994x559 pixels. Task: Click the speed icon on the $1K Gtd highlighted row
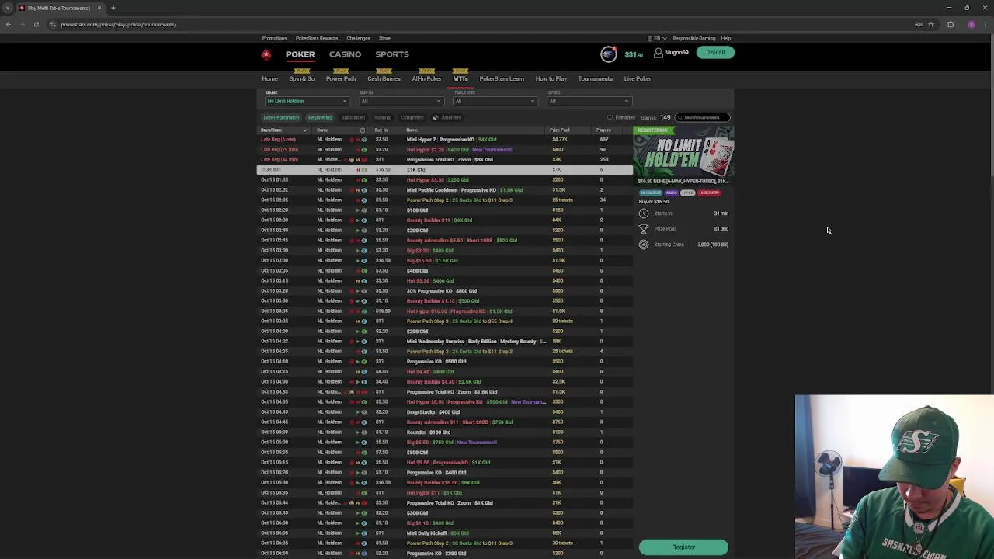[358, 170]
